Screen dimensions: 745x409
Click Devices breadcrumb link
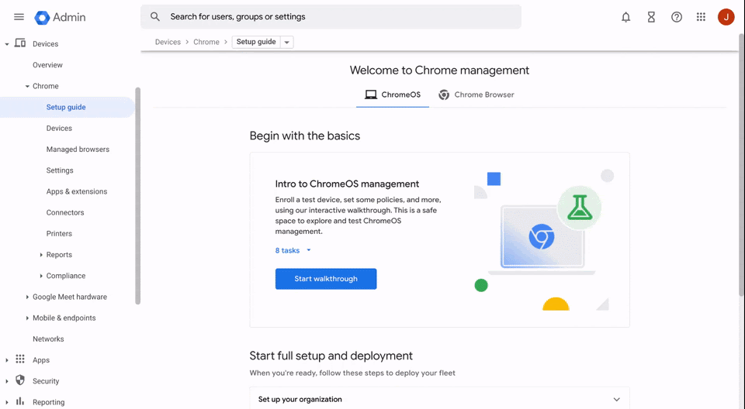click(x=168, y=42)
